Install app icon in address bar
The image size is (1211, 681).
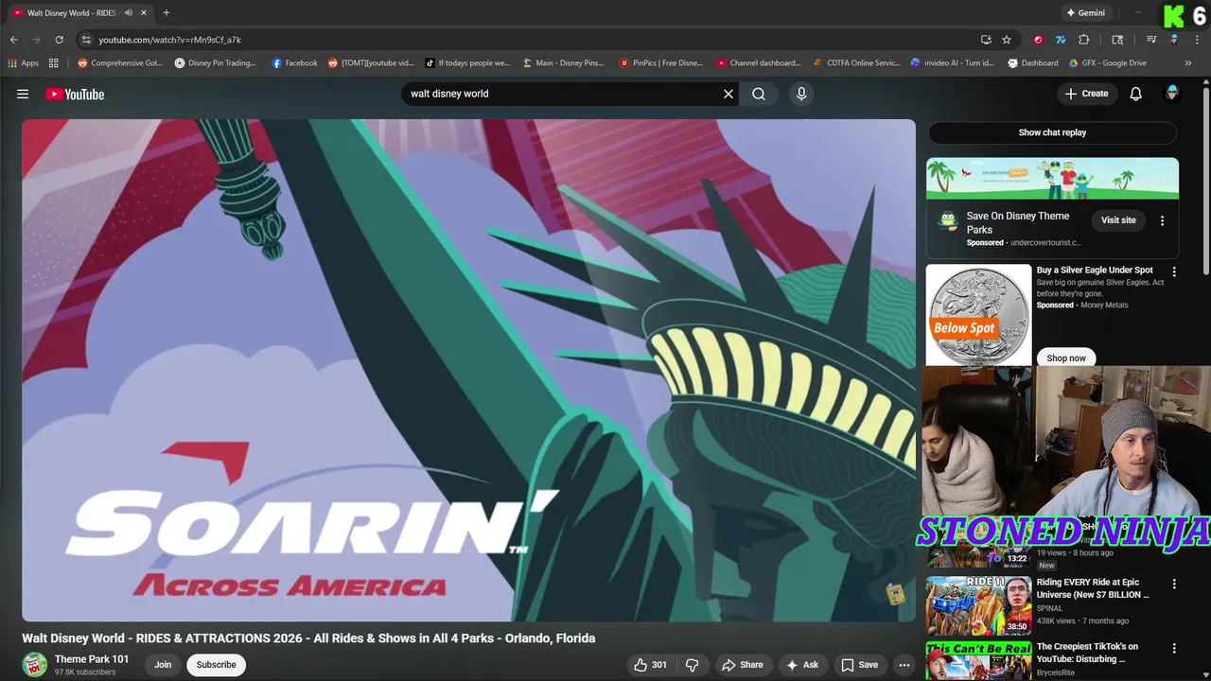tap(986, 40)
